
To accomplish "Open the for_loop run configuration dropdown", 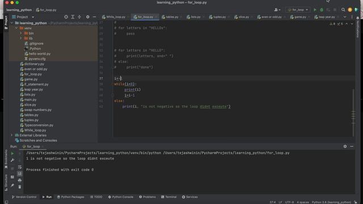I will 298,10.
